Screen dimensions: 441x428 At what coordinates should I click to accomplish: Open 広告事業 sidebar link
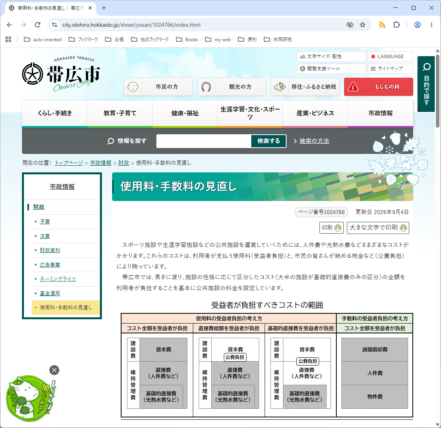coord(50,265)
